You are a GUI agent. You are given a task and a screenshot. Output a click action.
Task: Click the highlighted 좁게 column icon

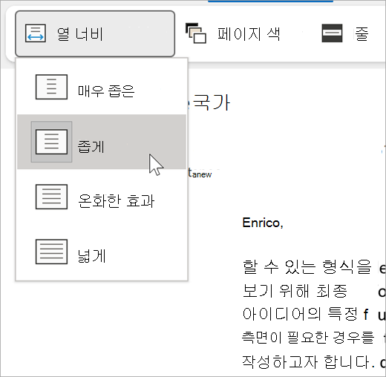(x=51, y=142)
